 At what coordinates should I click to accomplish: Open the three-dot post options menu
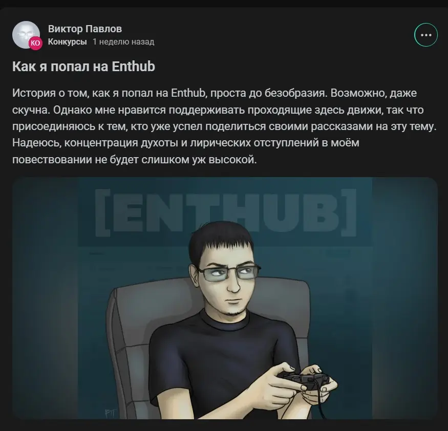[x=425, y=35]
